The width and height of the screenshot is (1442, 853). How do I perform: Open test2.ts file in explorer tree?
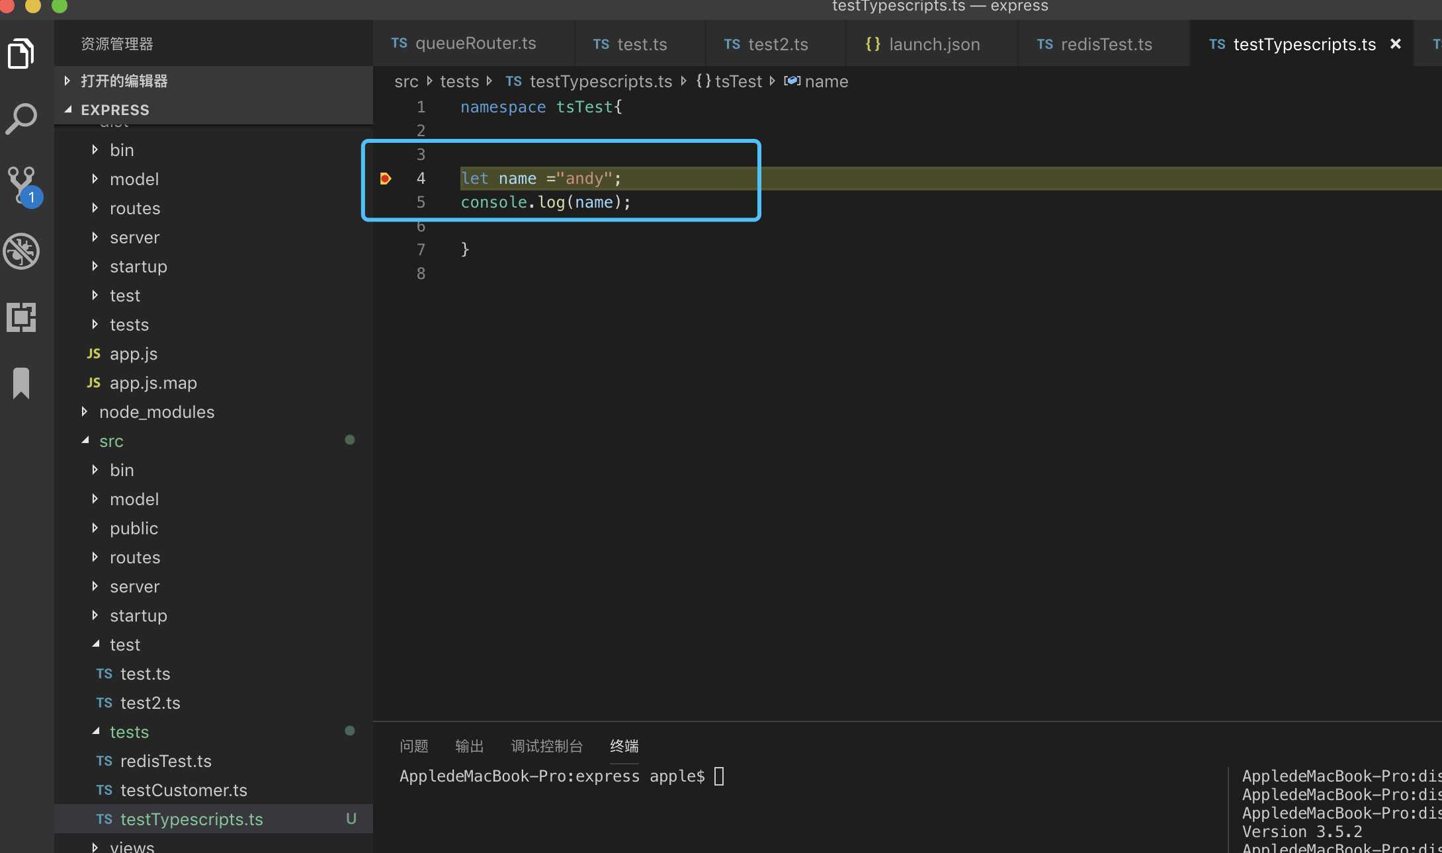pos(214,703)
